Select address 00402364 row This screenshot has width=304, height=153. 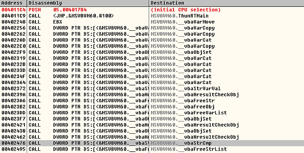coord(14,82)
